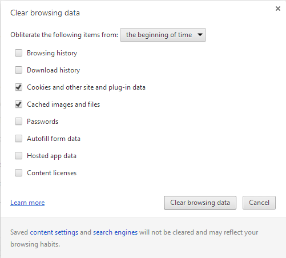Click the Clear browsing data button
This screenshot has width=286, height=258.
point(200,203)
